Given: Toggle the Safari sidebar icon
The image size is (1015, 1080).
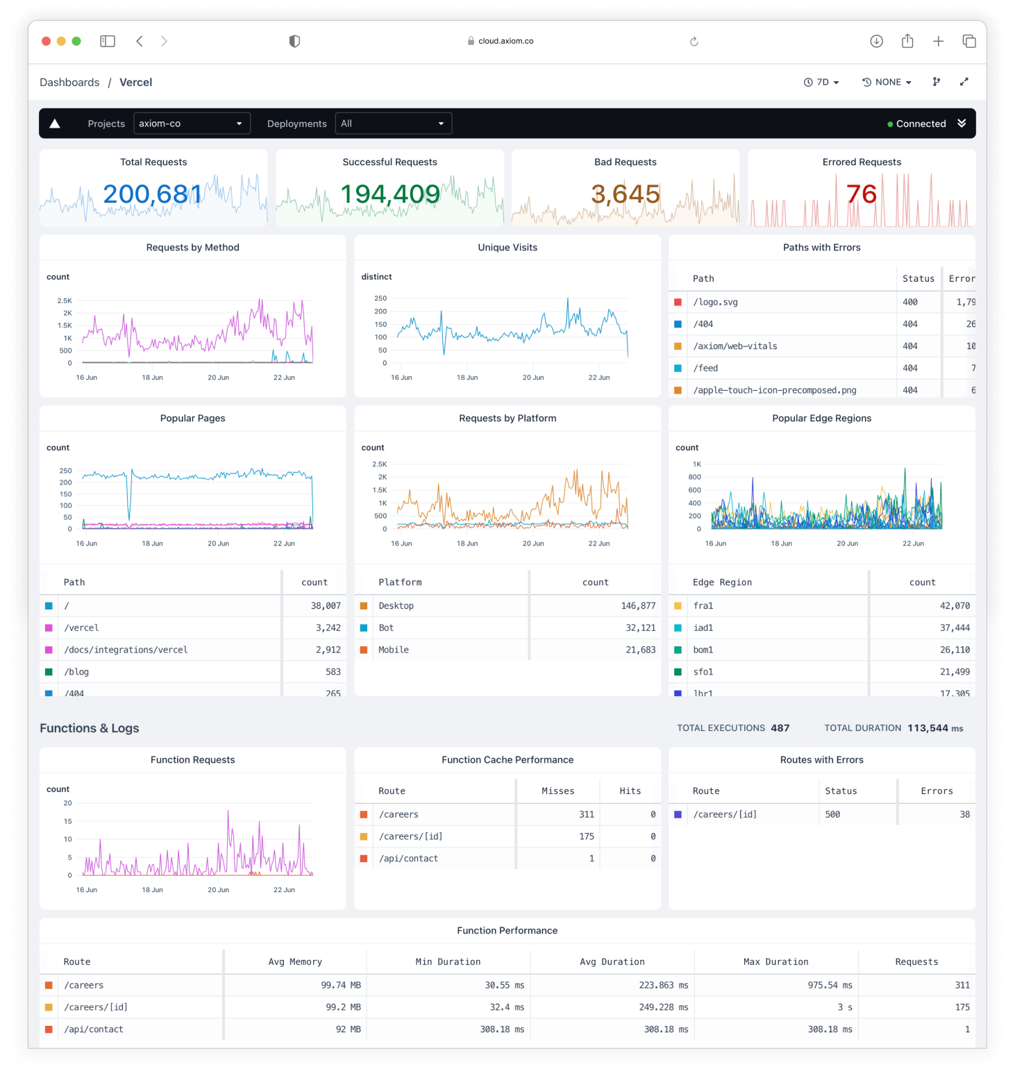Looking at the screenshot, I should pos(108,41).
